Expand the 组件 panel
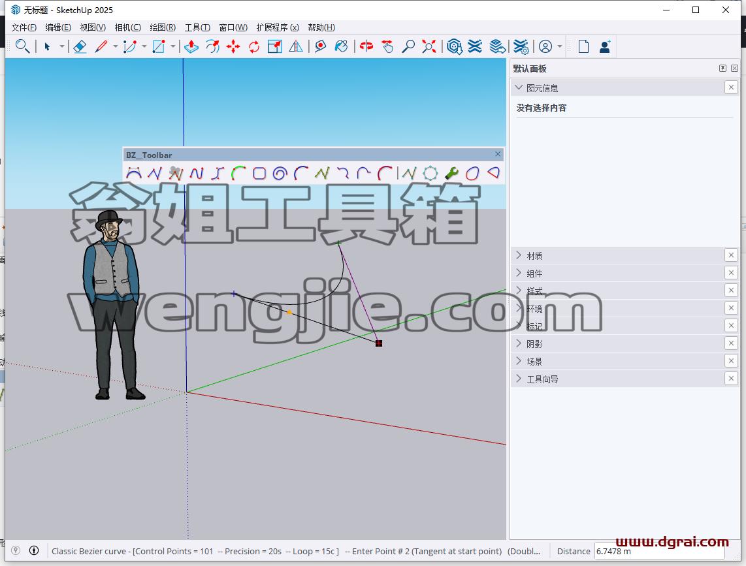 519,273
